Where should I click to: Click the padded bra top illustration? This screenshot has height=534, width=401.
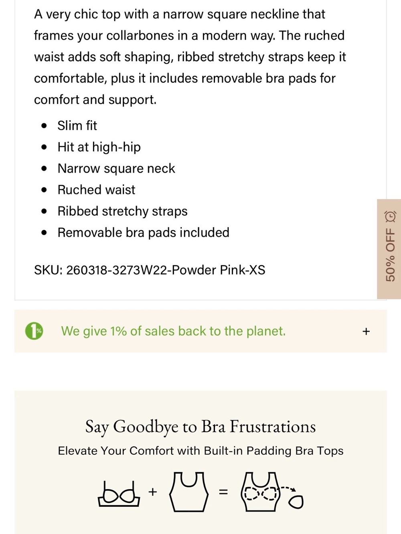(x=260, y=492)
